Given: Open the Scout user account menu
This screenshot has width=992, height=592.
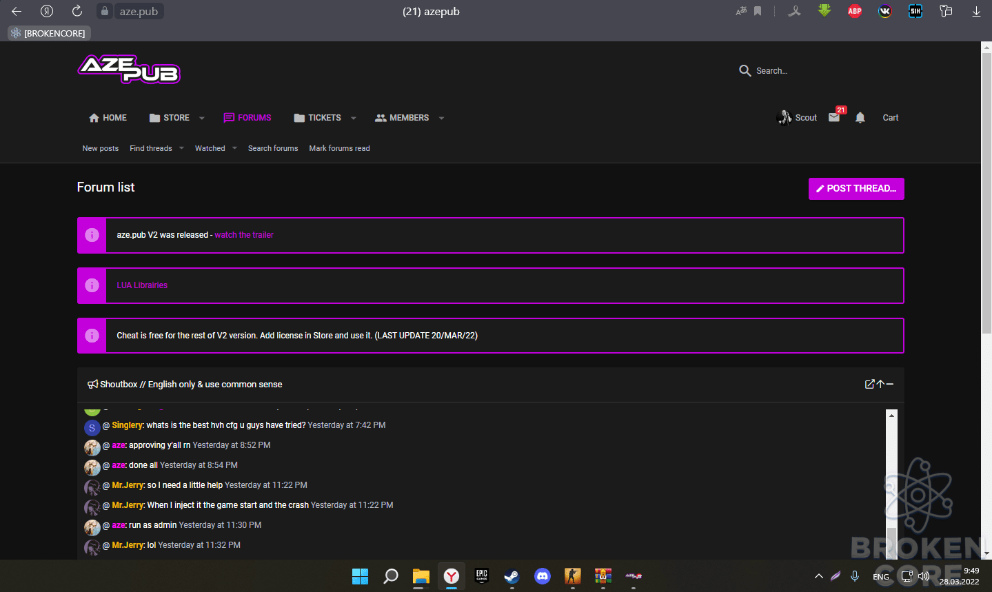Looking at the screenshot, I should pyautogui.click(x=797, y=118).
